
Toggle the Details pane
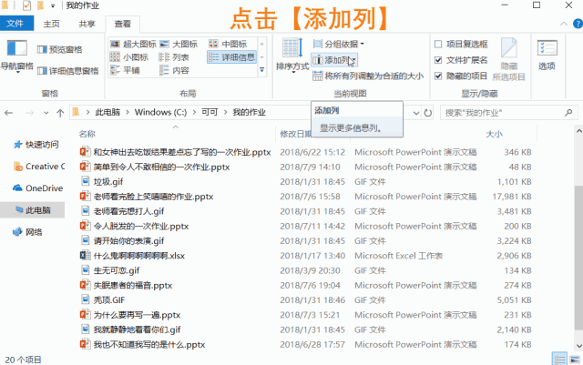(68, 71)
